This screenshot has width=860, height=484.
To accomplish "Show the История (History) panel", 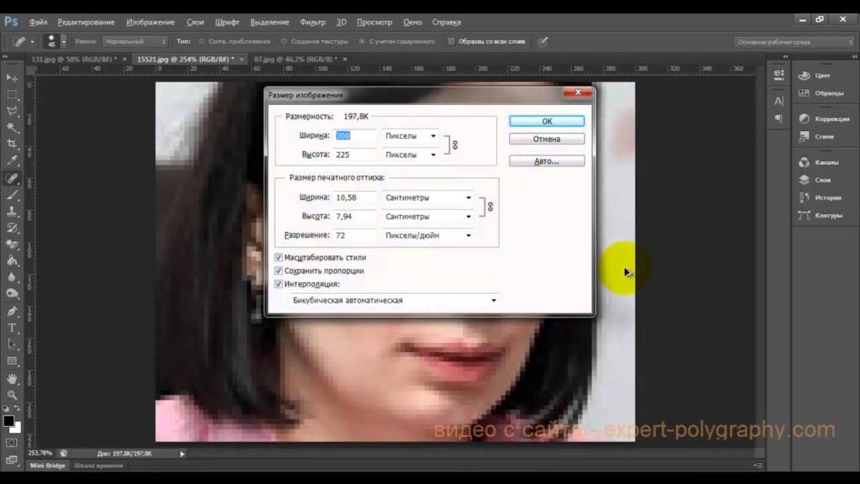I will [x=827, y=197].
